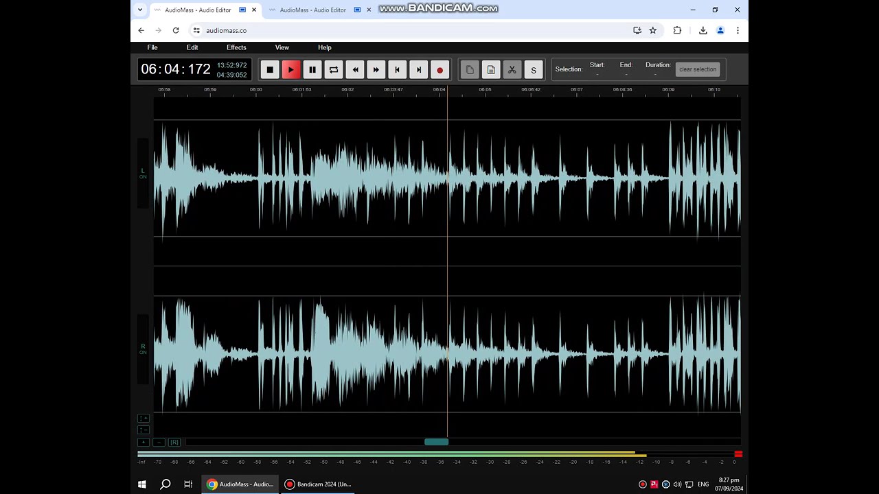Jump to start of the track
The width and height of the screenshot is (879, 494).
point(398,69)
